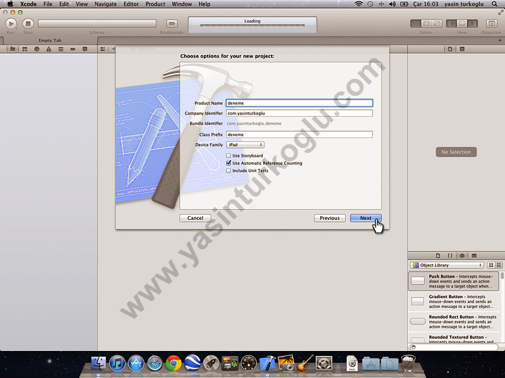Click the library search filter field

pos(454,347)
